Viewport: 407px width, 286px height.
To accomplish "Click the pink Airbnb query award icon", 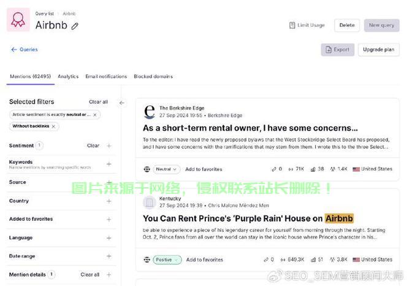I will 18,20.
